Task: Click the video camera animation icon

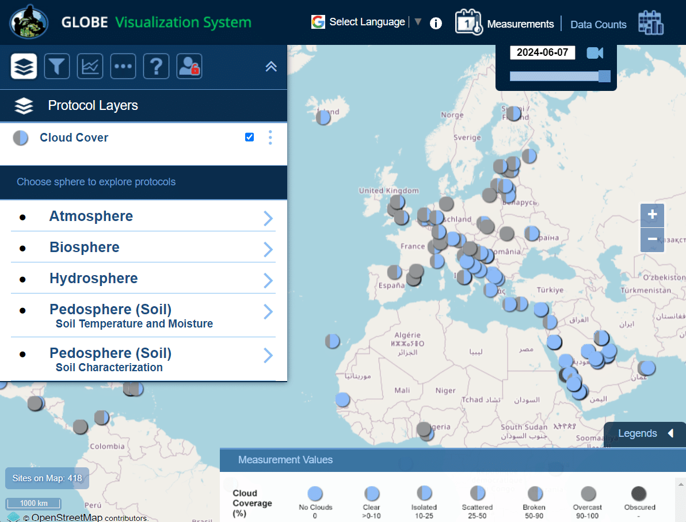Action: (594, 53)
